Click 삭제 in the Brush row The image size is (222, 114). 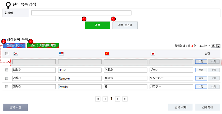(x=214, y=70)
